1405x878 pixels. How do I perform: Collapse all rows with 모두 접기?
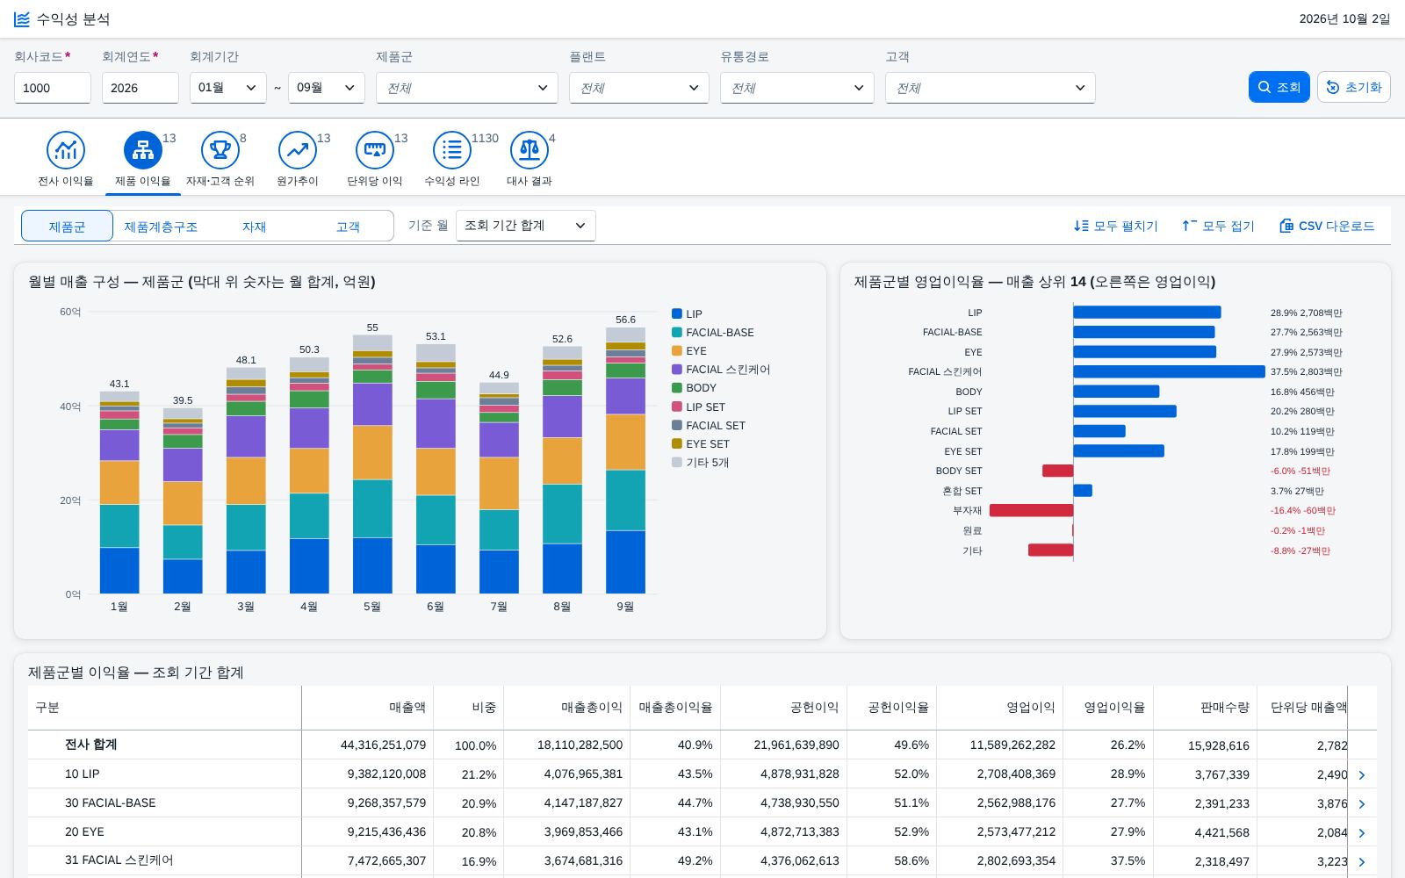tap(1218, 226)
